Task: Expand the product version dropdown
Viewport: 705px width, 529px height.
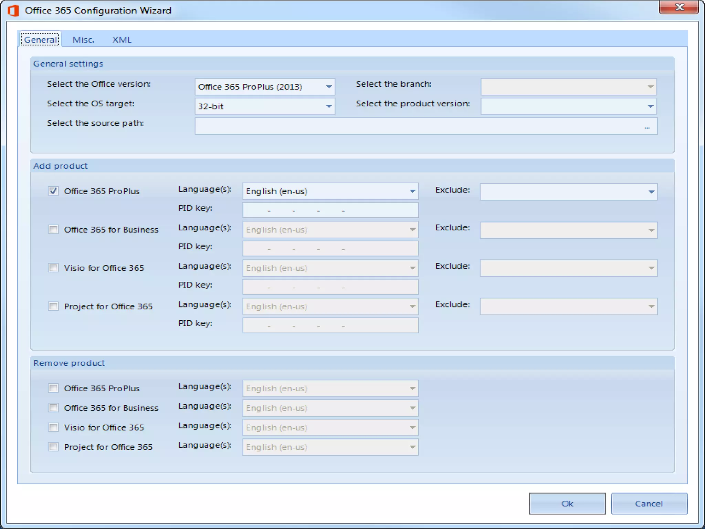Action: (569, 106)
